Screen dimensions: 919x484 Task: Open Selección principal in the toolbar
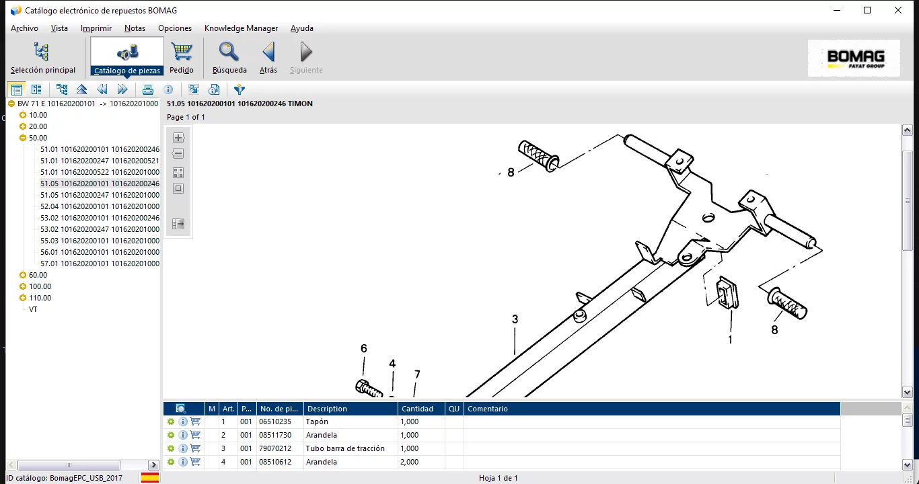(42, 57)
